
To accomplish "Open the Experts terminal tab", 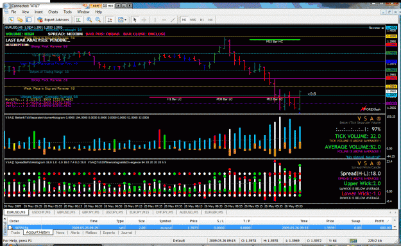I will pyautogui.click(x=108, y=233).
